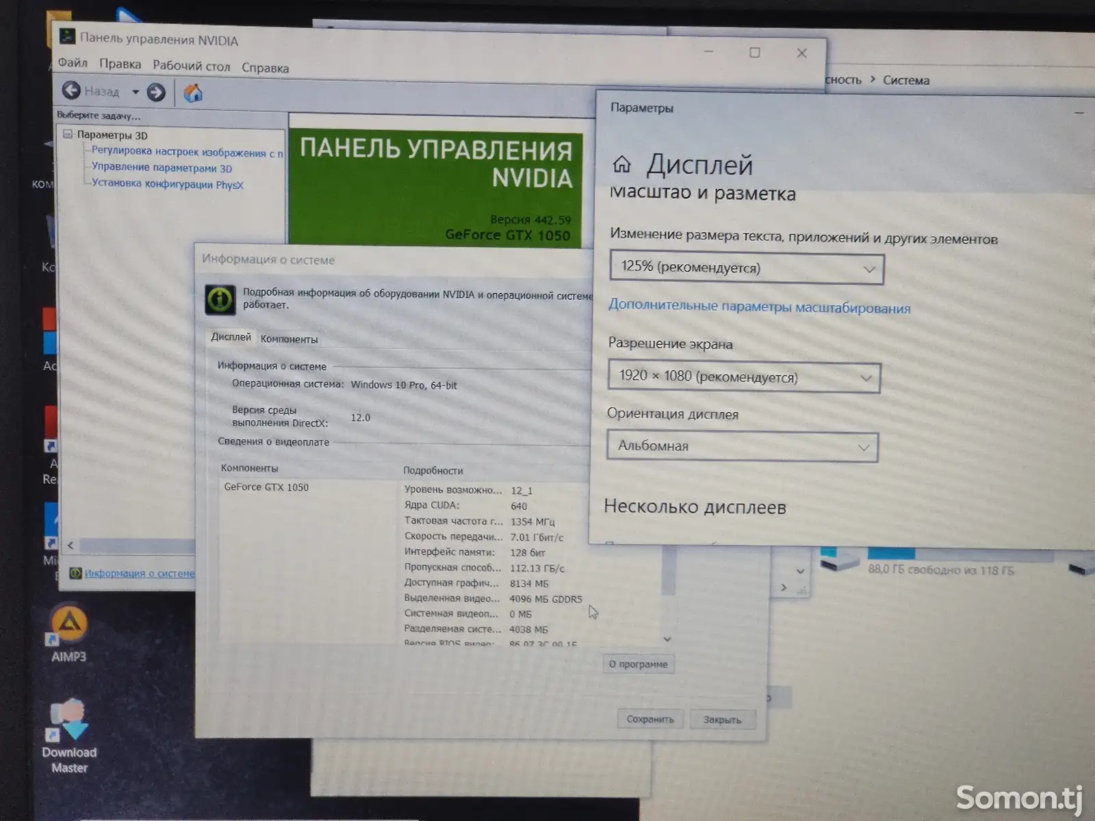Click the Тактовая частота 1354 МГц row
This screenshot has width=1095, height=821.
tap(479, 521)
